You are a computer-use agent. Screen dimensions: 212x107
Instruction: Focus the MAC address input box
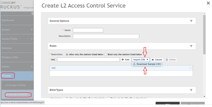[x=88, y=60]
